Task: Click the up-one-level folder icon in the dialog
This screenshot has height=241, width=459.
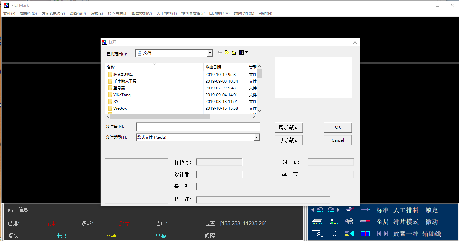Action: [x=226, y=52]
